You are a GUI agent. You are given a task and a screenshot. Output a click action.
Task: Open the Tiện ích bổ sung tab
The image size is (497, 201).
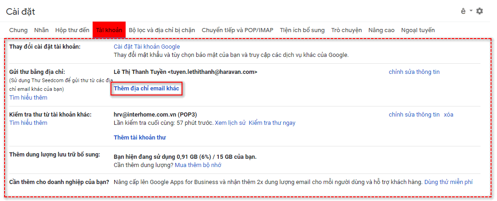(302, 30)
